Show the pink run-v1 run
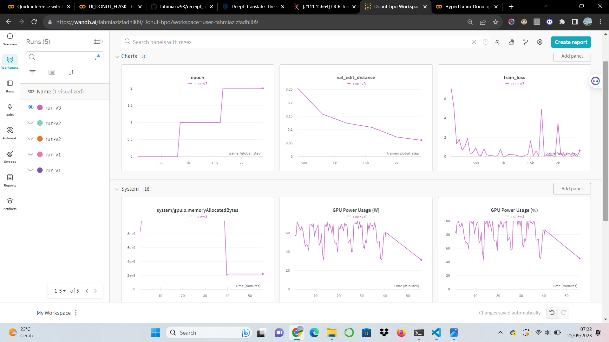The height and width of the screenshot is (342, 609). click(30, 154)
